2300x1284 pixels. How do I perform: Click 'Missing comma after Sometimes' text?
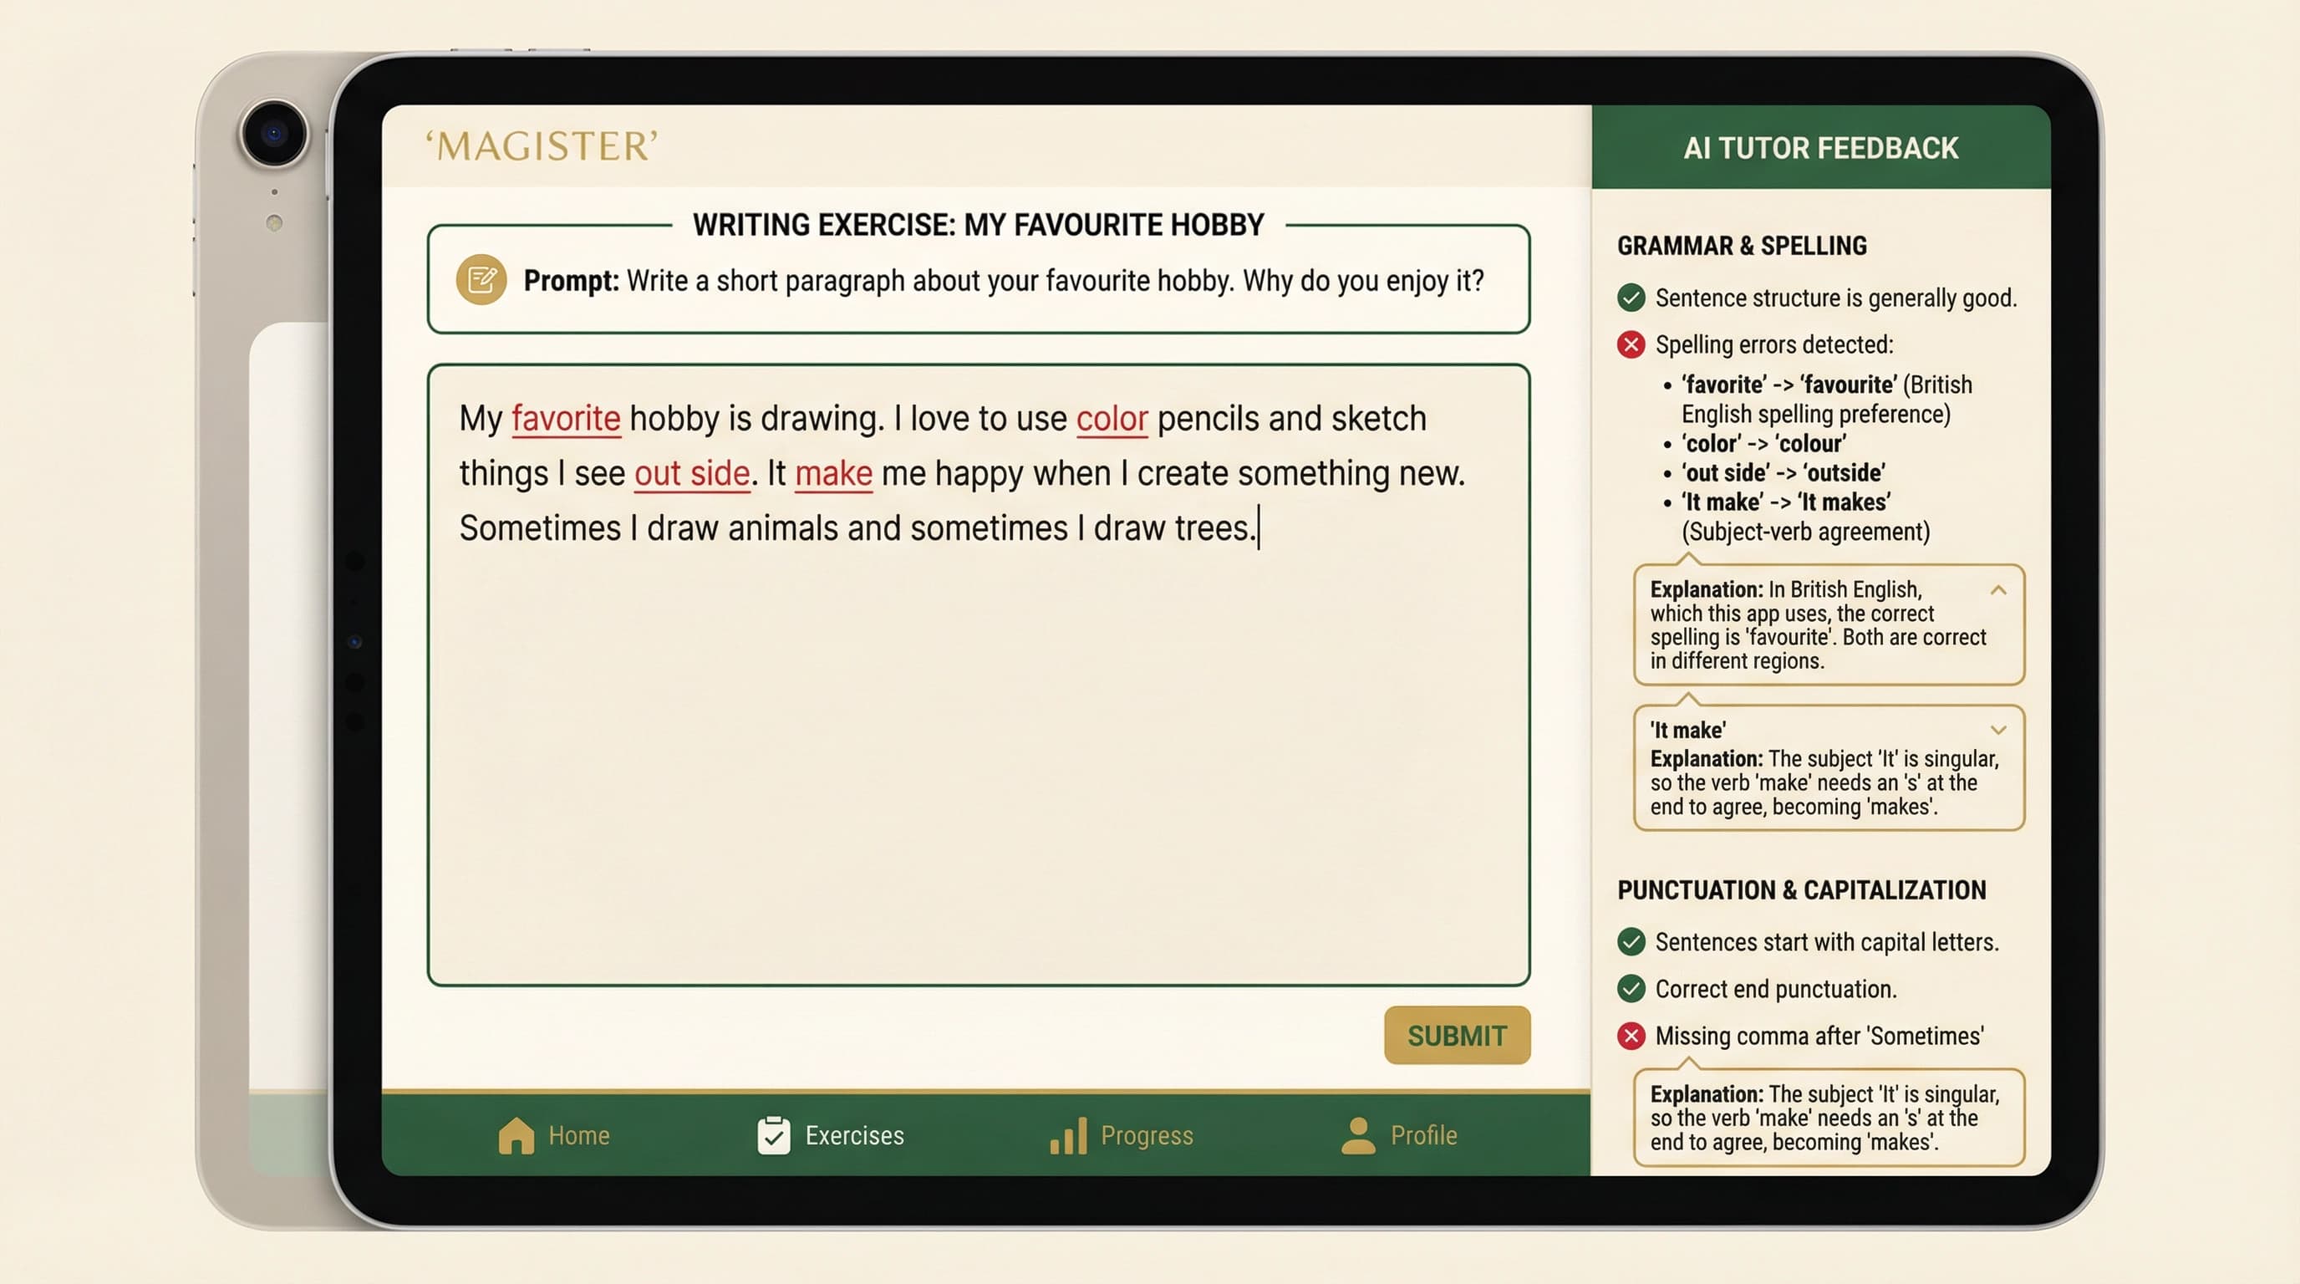coord(1819,1036)
